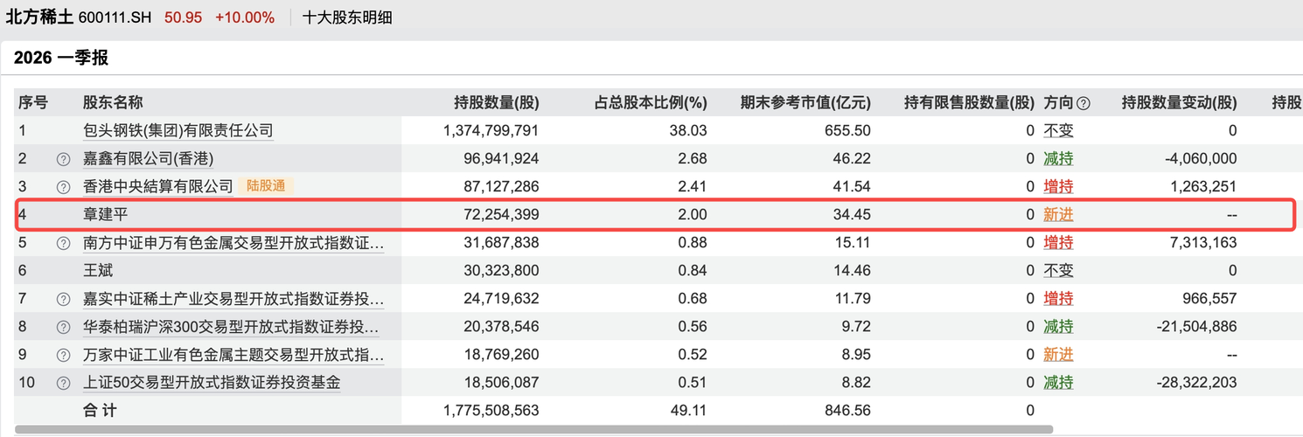The height and width of the screenshot is (437, 1303).
Task: Click the question icon next to 华泰柏瑞沪深300
Action: (x=63, y=327)
